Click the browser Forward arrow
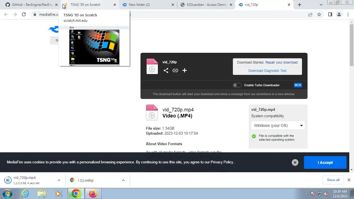 tap(15, 14)
